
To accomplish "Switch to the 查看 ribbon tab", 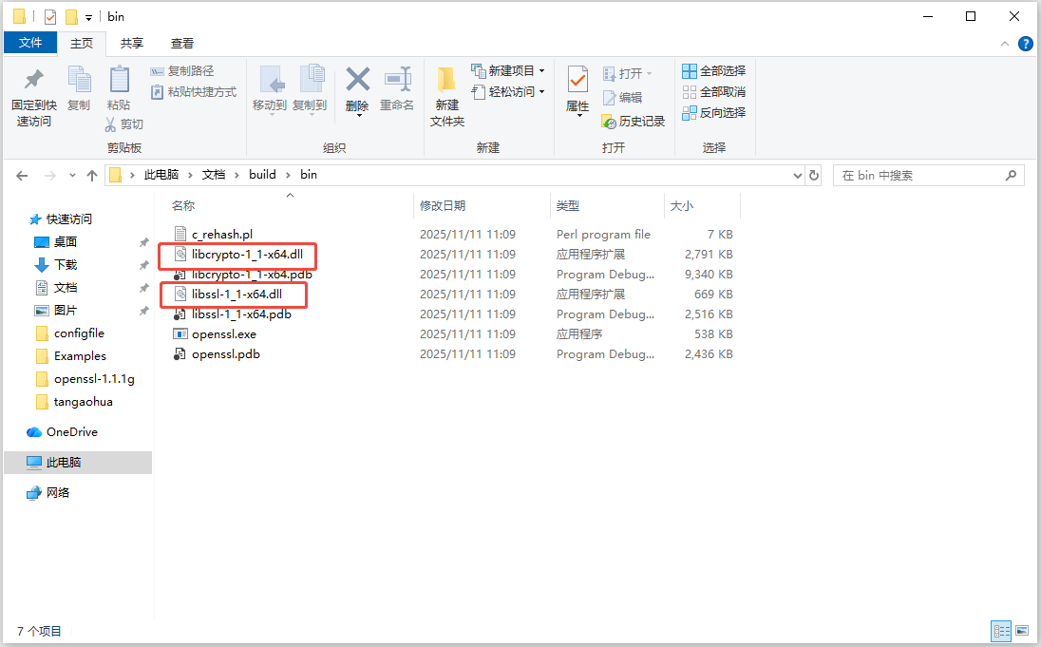I will [182, 43].
